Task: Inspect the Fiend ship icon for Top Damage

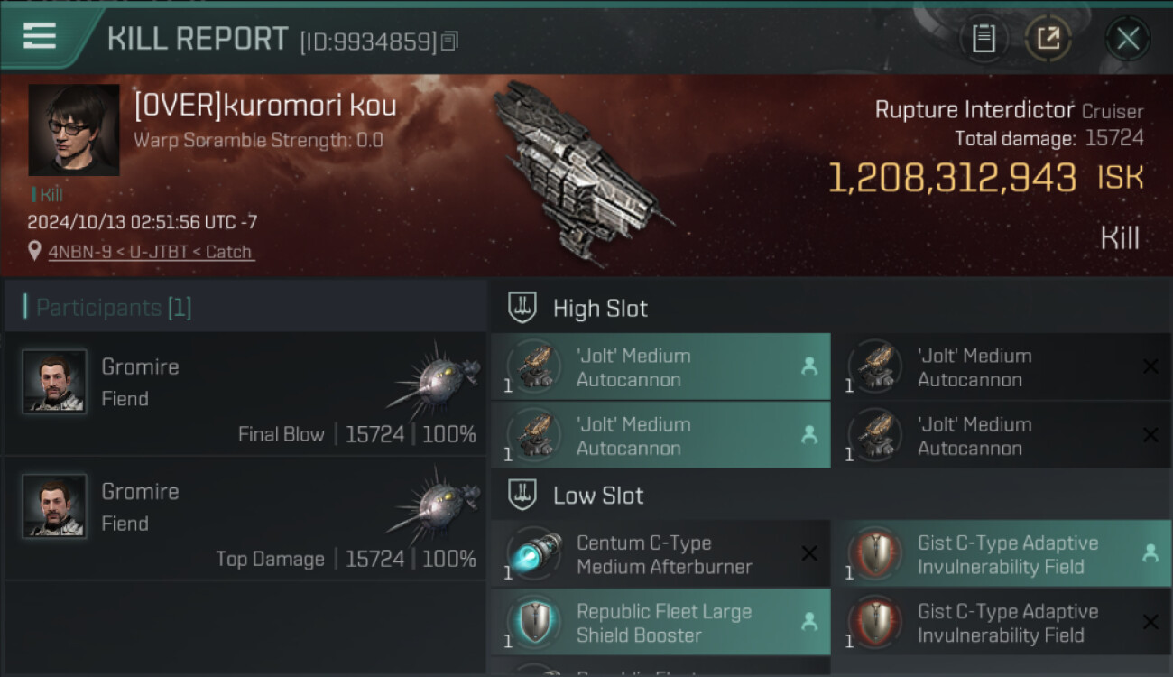Action: 435,506
